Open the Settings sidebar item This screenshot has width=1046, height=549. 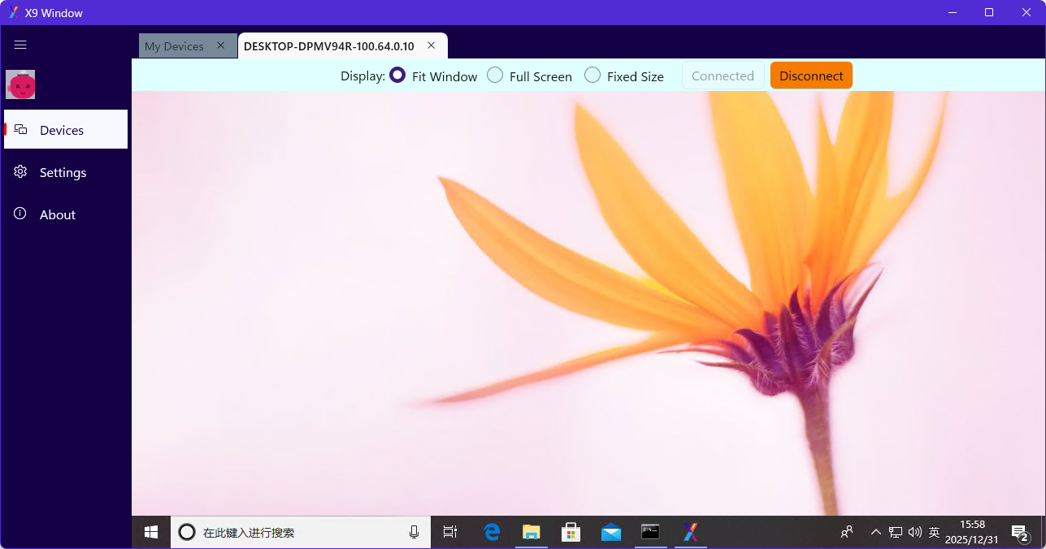63,172
